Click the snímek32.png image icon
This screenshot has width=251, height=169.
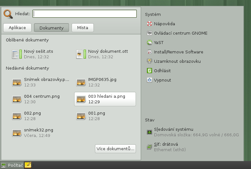point(17,133)
